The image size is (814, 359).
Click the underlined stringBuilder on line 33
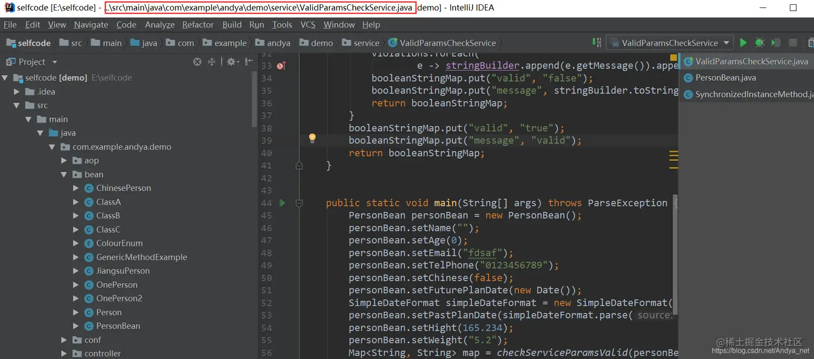pos(482,66)
